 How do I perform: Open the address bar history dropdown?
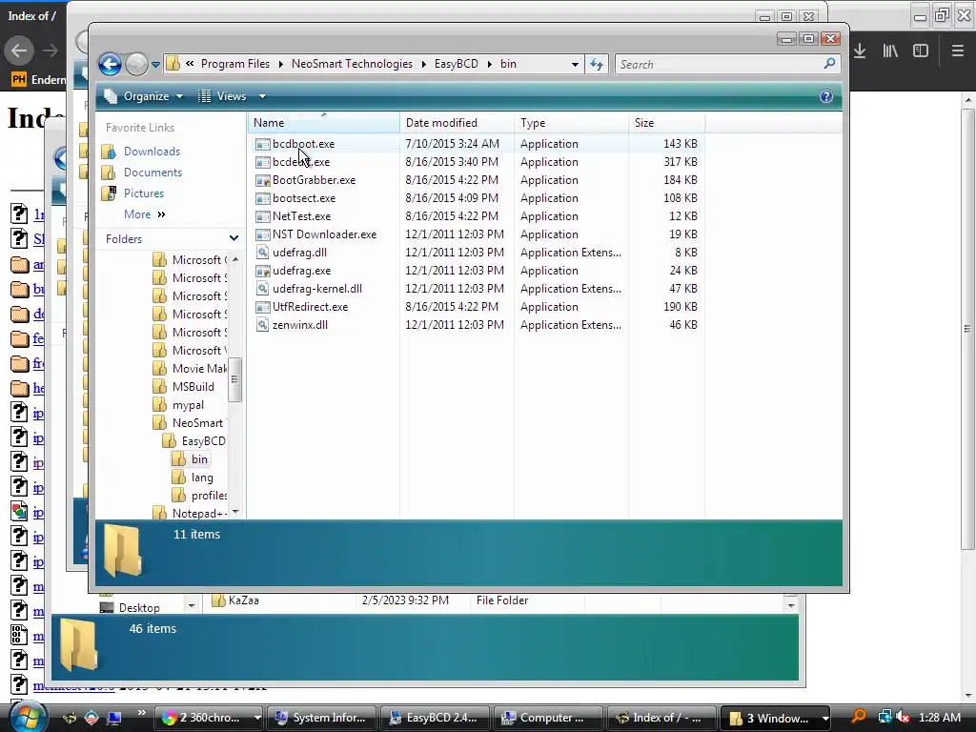575,64
